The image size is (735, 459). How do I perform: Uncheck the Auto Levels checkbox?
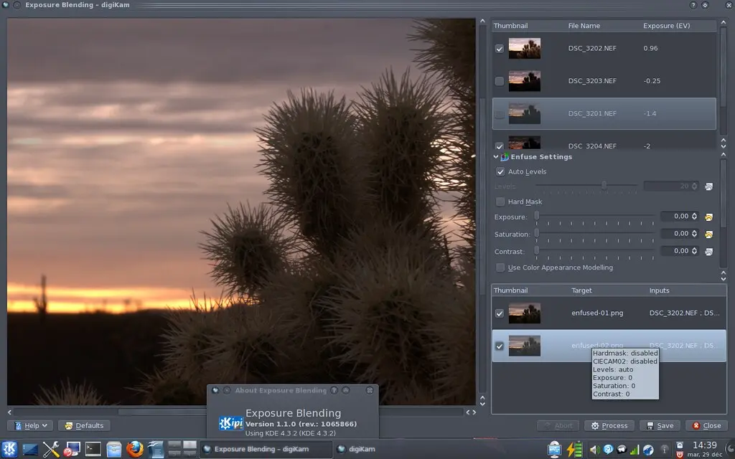(x=500, y=171)
